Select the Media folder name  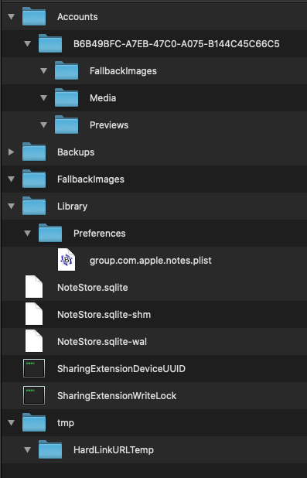[x=103, y=98]
